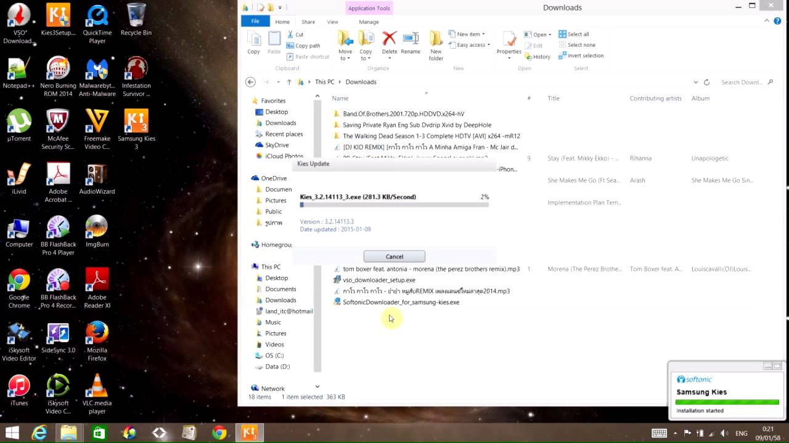
Task: Open VLC media player desktop icon
Action: pos(97,394)
